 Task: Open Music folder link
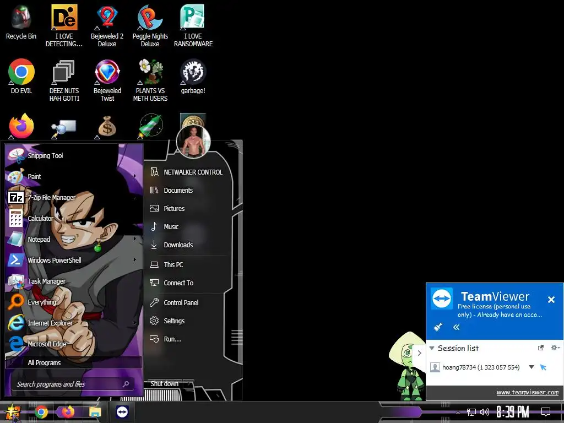click(x=187, y=226)
